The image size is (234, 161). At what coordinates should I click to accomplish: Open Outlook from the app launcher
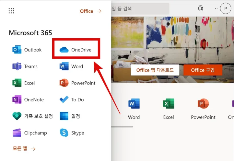coord(27,50)
